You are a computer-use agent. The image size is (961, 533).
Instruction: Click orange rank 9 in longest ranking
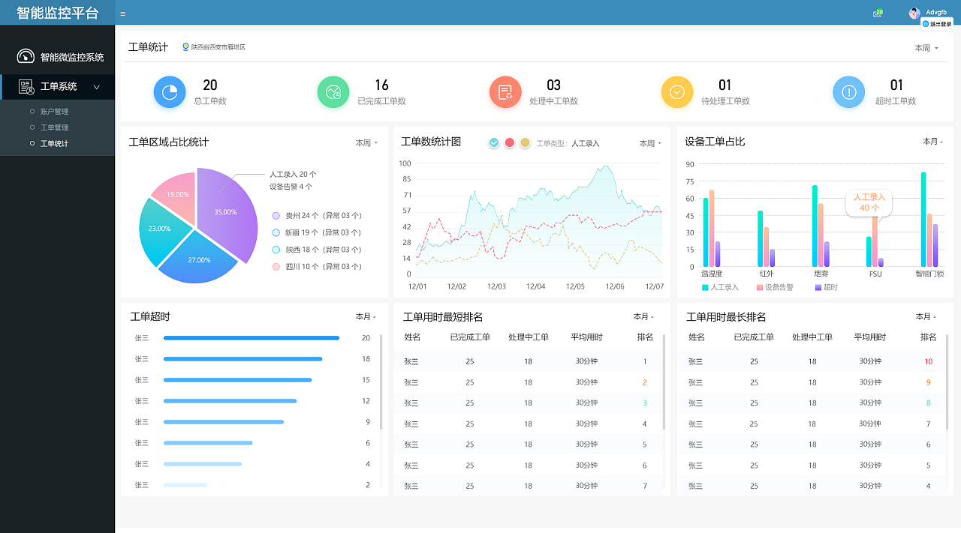[929, 382]
